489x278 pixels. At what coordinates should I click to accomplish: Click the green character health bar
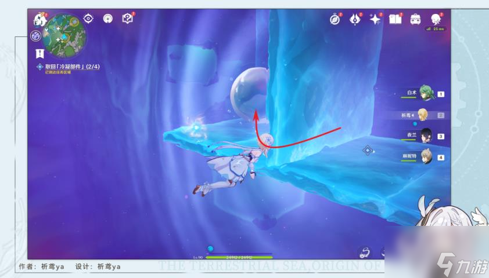pyautogui.click(x=239, y=257)
